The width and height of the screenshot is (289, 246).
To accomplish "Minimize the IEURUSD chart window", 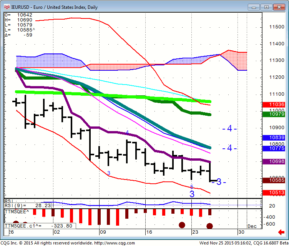I will coord(254,7).
